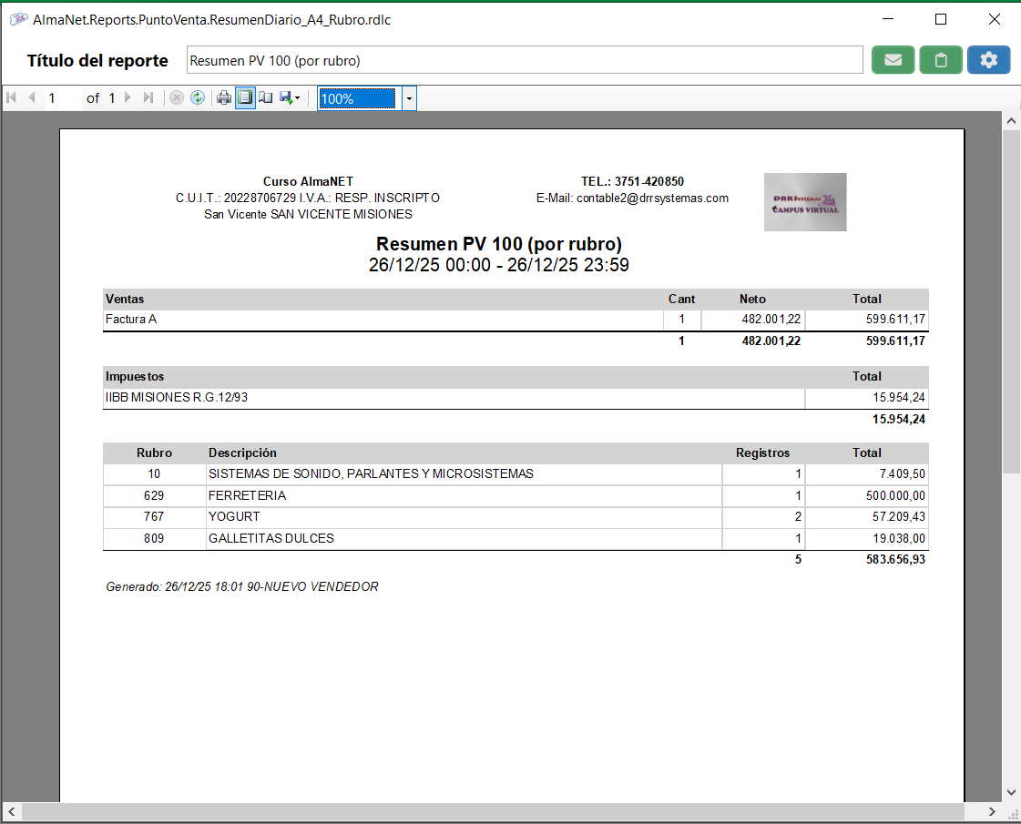
Task: Click the 100% zoom combo box field
Action: tap(357, 98)
